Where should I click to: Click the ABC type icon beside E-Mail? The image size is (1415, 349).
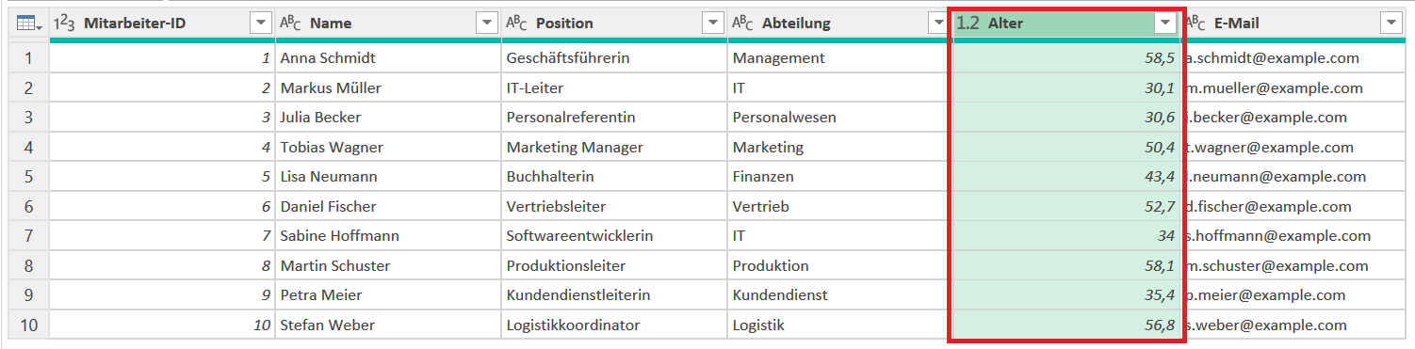[1195, 24]
